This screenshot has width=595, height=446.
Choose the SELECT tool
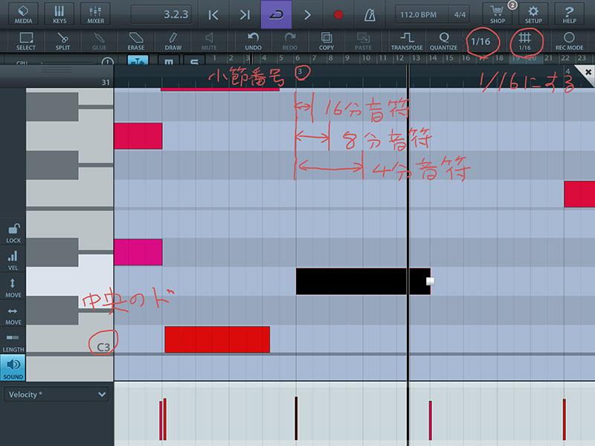point(26,41)
